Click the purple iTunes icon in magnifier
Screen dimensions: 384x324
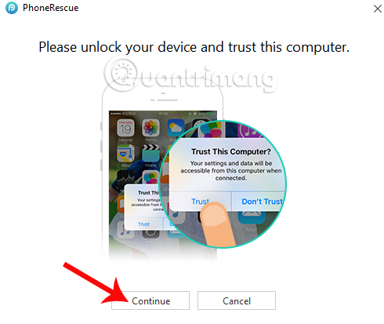[x=250, y=129]
